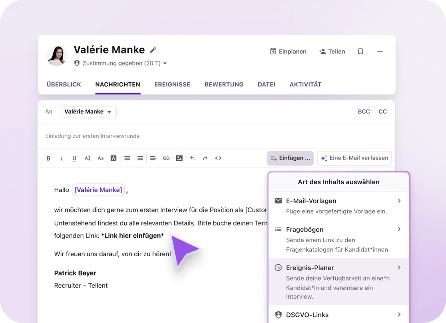
Task: Click the pencil icon beside Valérie Manke
Action: tap(153, 50)
